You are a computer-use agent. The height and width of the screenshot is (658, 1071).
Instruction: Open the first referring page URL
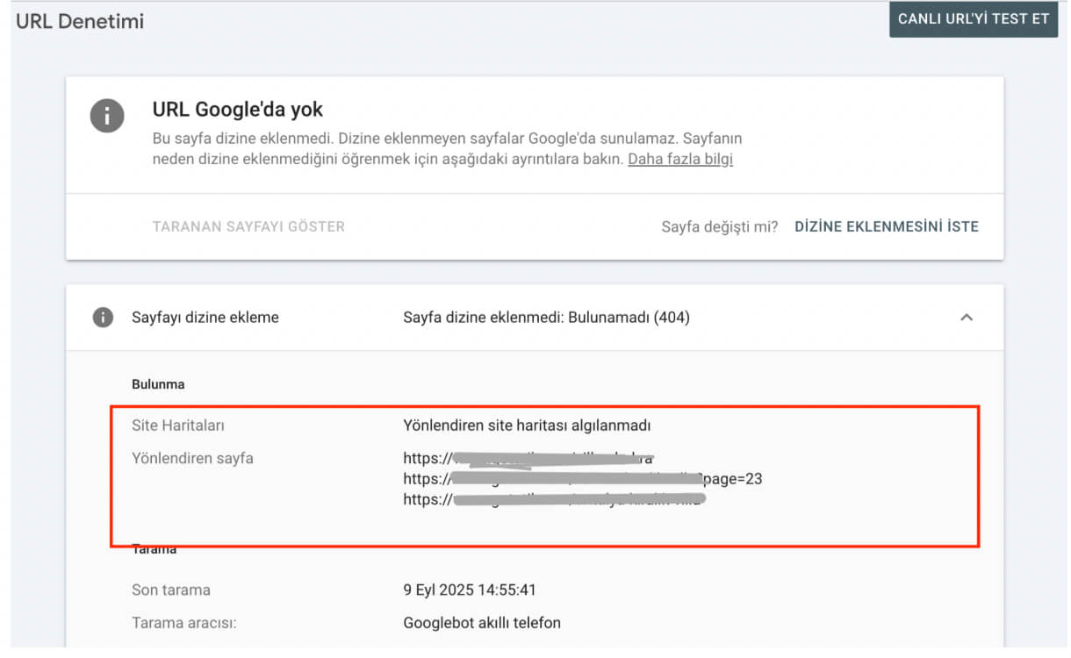[528, 458]
